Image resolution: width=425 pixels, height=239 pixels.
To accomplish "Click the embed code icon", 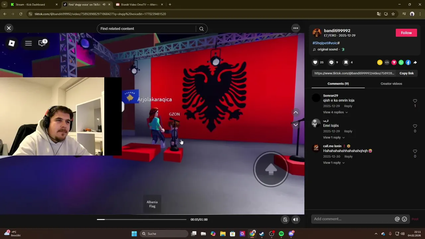I will [x=387, y=62].
